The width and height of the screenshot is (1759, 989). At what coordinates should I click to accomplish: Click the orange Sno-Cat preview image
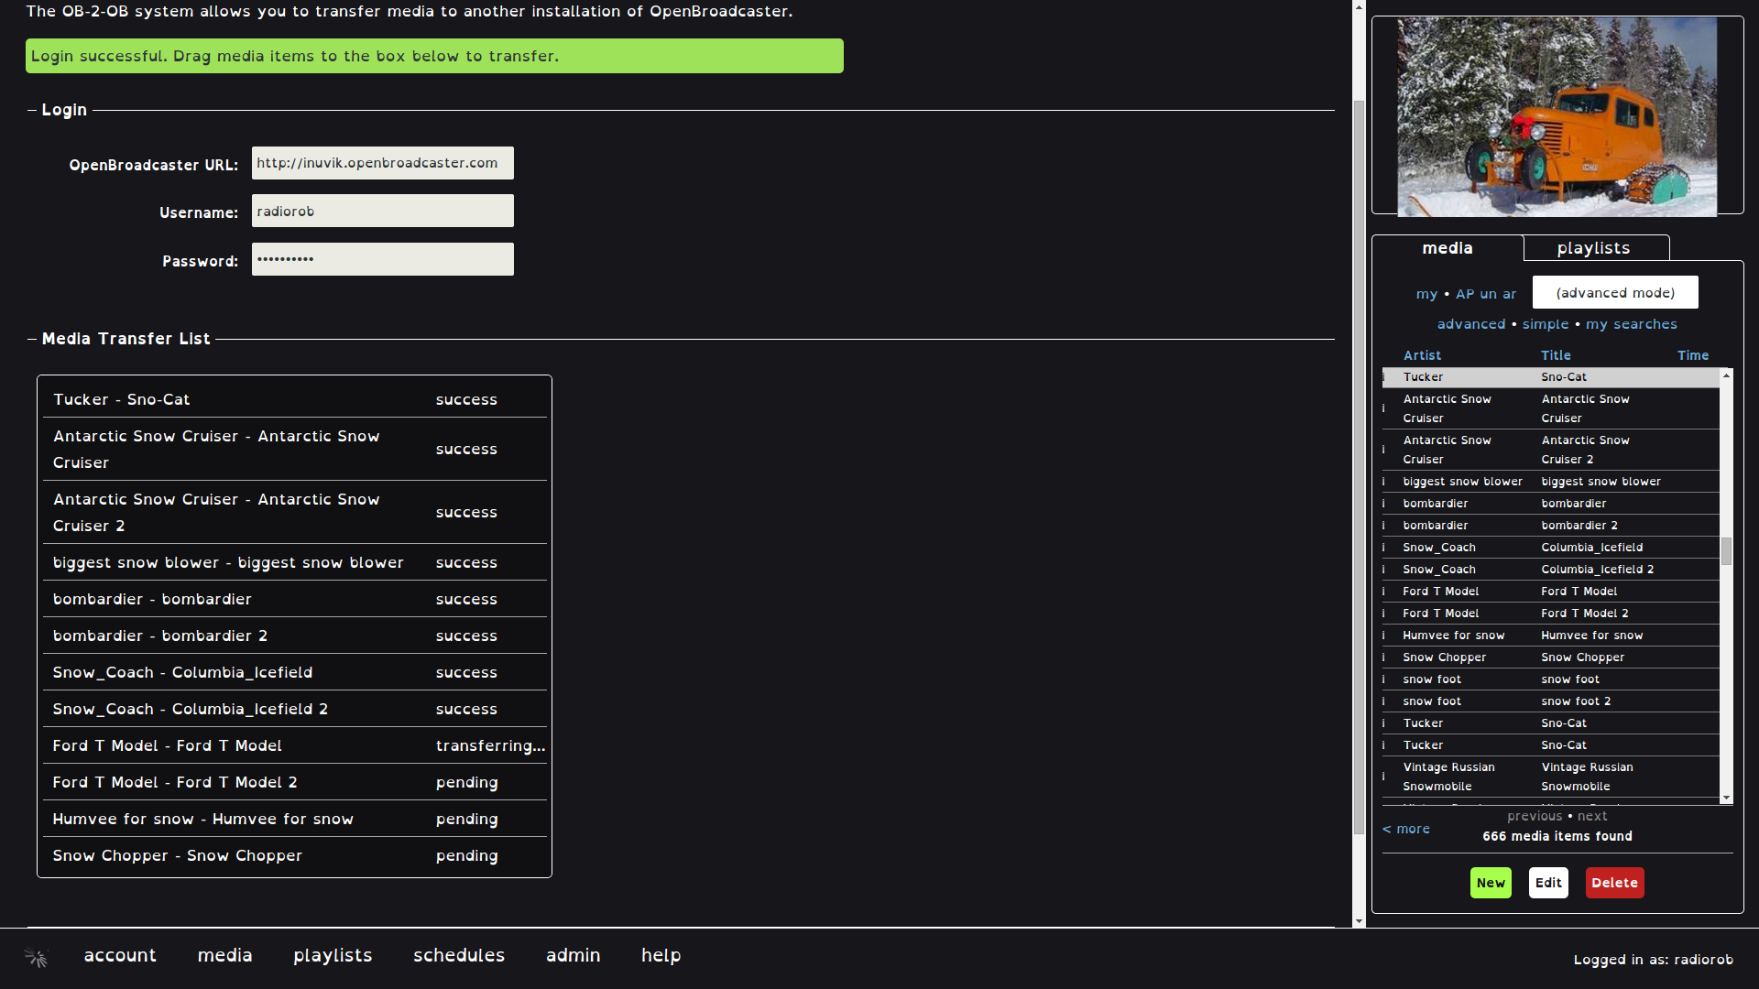click(1557, 116)
